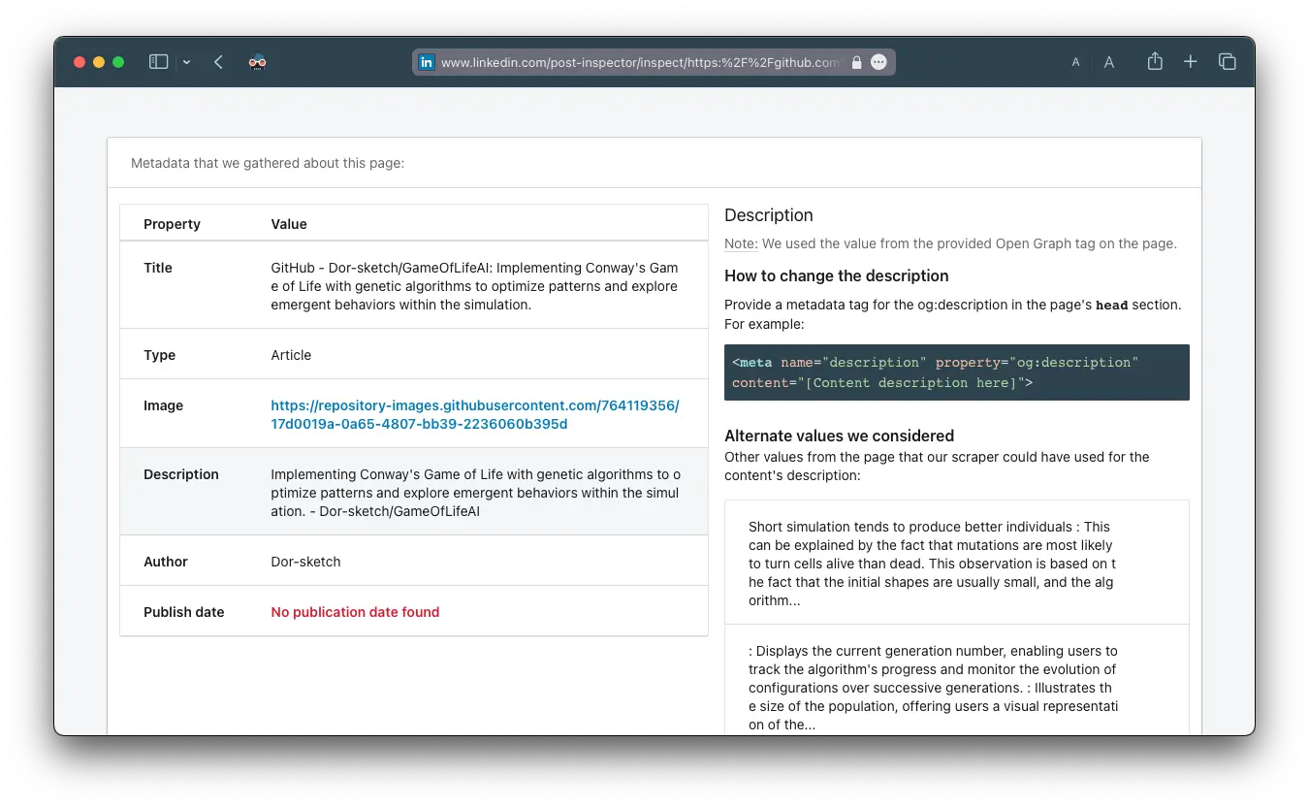1309x807 pixels.
Task: Click the meta tag code example block
Action: pyautogui.click(x=957, y=372)
